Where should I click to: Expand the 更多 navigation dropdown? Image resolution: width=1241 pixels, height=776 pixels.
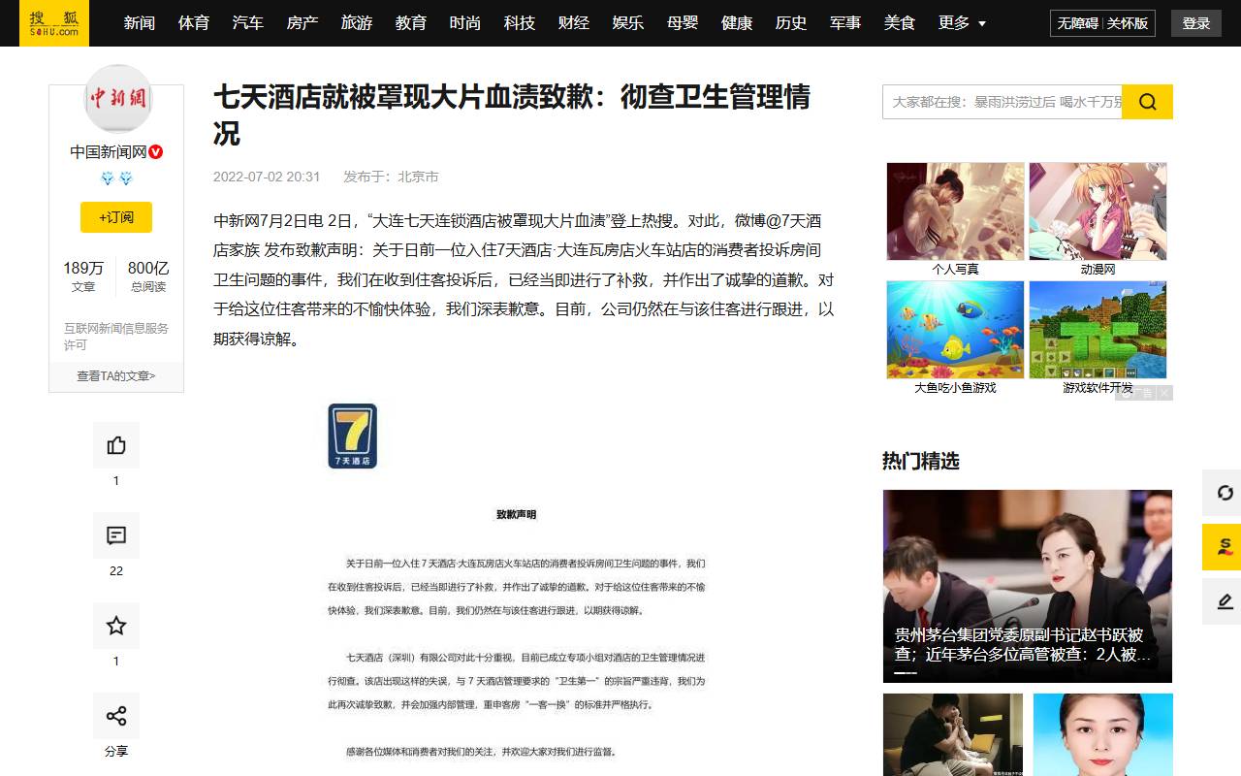pyautogui.click(x=962, y=23)
